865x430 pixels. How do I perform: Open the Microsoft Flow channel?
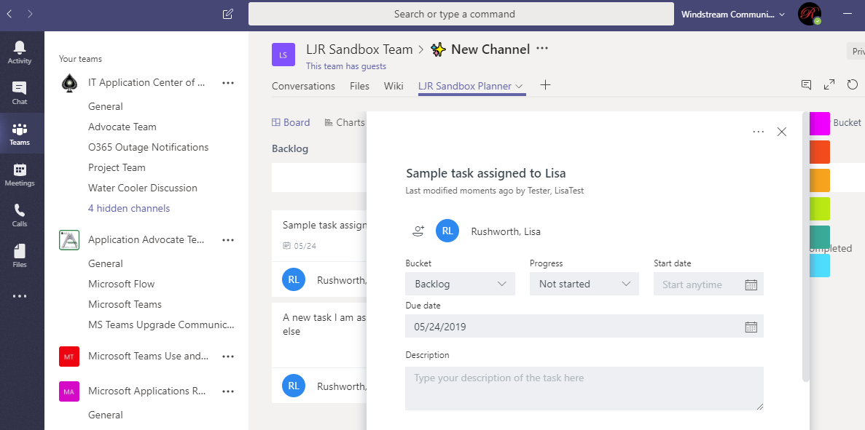click(122, 284)
